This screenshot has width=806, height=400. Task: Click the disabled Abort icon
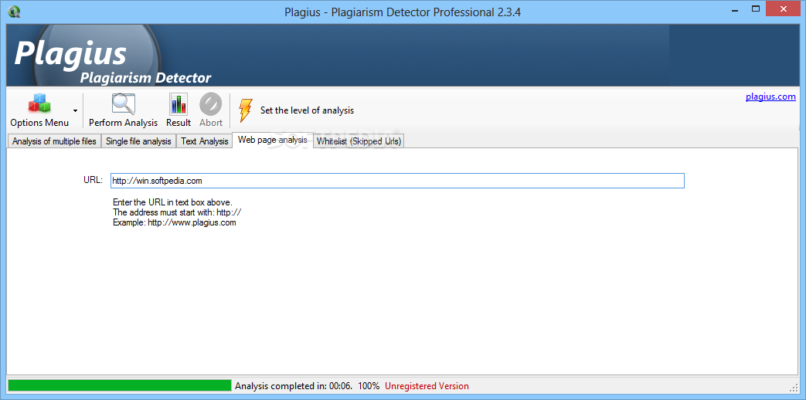(x=211, y=104)
